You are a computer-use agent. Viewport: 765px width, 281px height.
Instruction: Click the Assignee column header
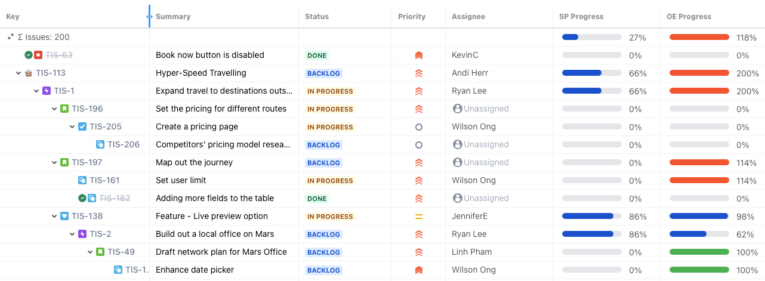coord(468,17)
